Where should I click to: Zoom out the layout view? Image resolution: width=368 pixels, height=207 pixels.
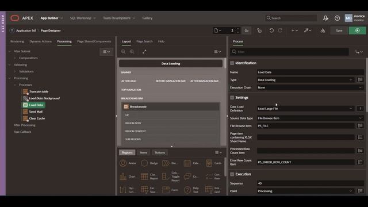(x=124, y=52)
